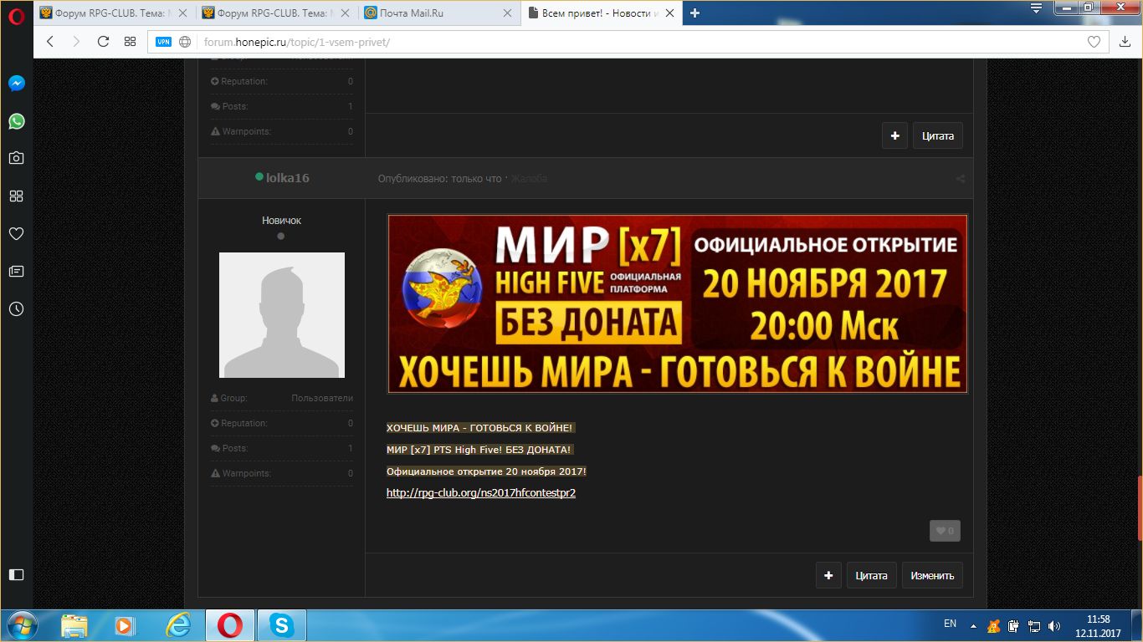Screen dimensions: 1143x642
Task: Open the Opera main menu
Action: click(x=16, y=15)
